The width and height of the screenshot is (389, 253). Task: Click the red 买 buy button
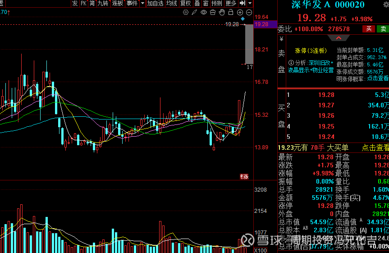[369, 29]
